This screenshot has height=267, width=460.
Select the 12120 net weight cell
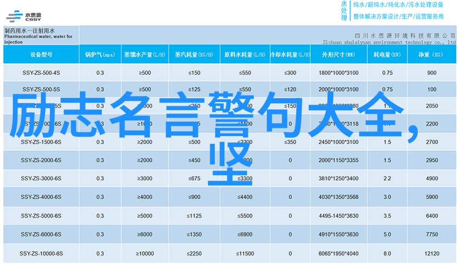click(431, 253)
